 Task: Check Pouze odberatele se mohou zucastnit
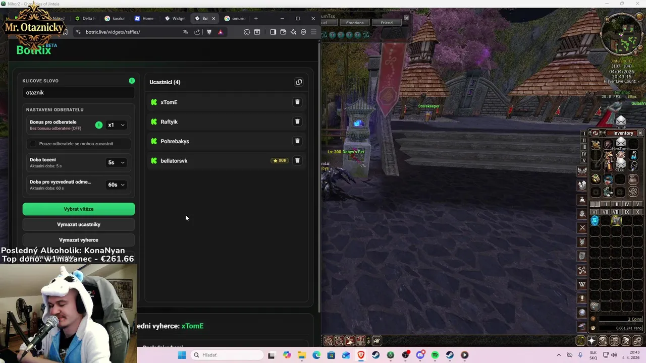pyautogui.click(x=33, y=144)
